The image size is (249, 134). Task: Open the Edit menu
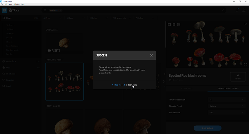point(6,4)
